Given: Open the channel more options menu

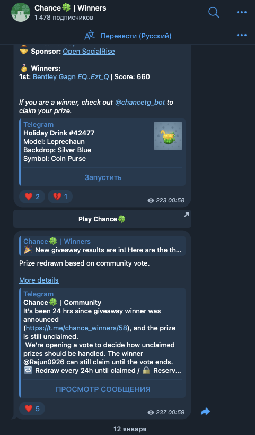Looking at the screenshot, I should tap(241, 12).
